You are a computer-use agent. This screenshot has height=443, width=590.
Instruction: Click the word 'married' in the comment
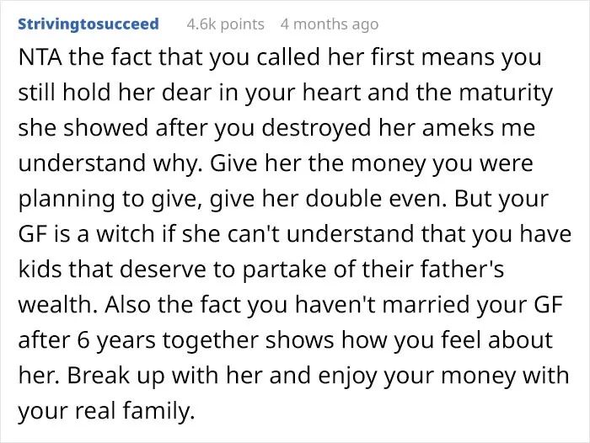pos(426,305)
